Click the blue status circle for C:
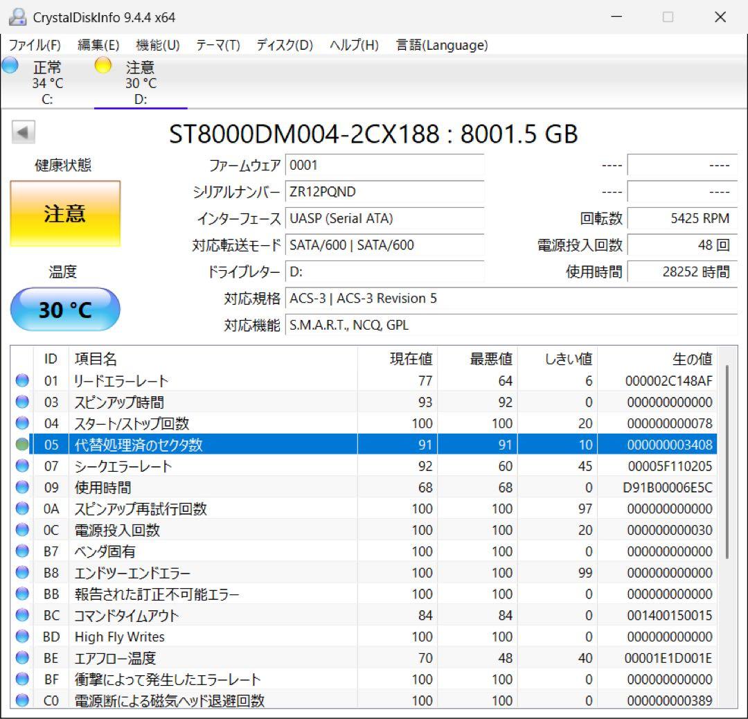Screen dimensions: 748x719 tap(10, 65)
